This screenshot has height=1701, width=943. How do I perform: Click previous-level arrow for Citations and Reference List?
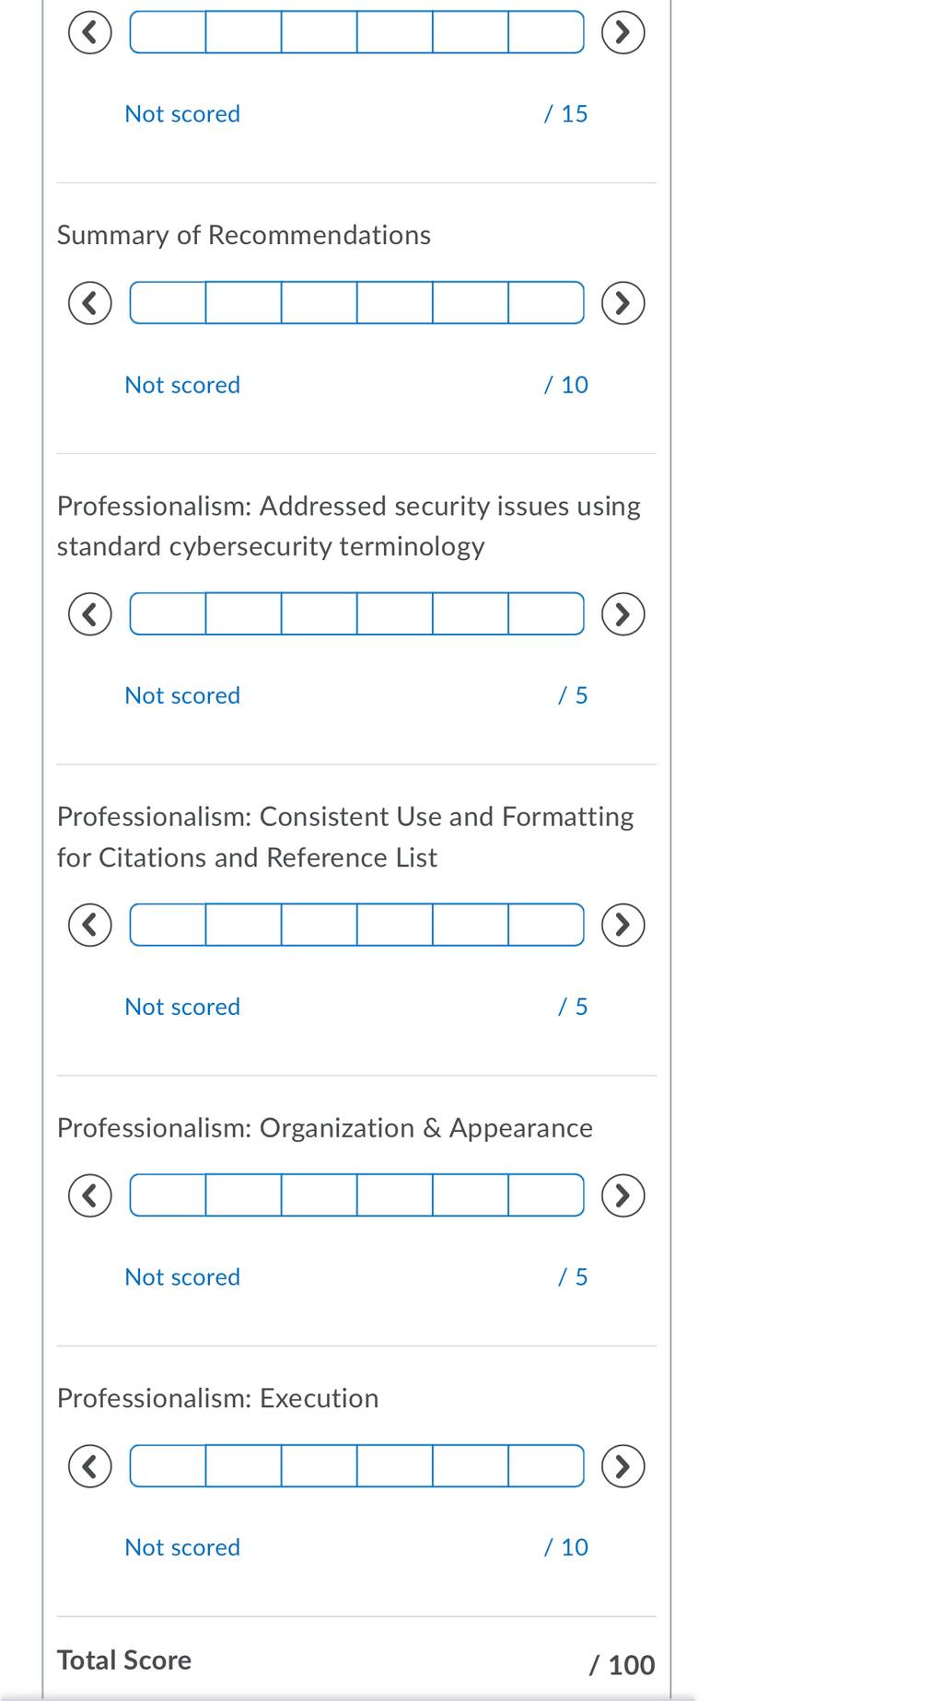coord(90,925)
